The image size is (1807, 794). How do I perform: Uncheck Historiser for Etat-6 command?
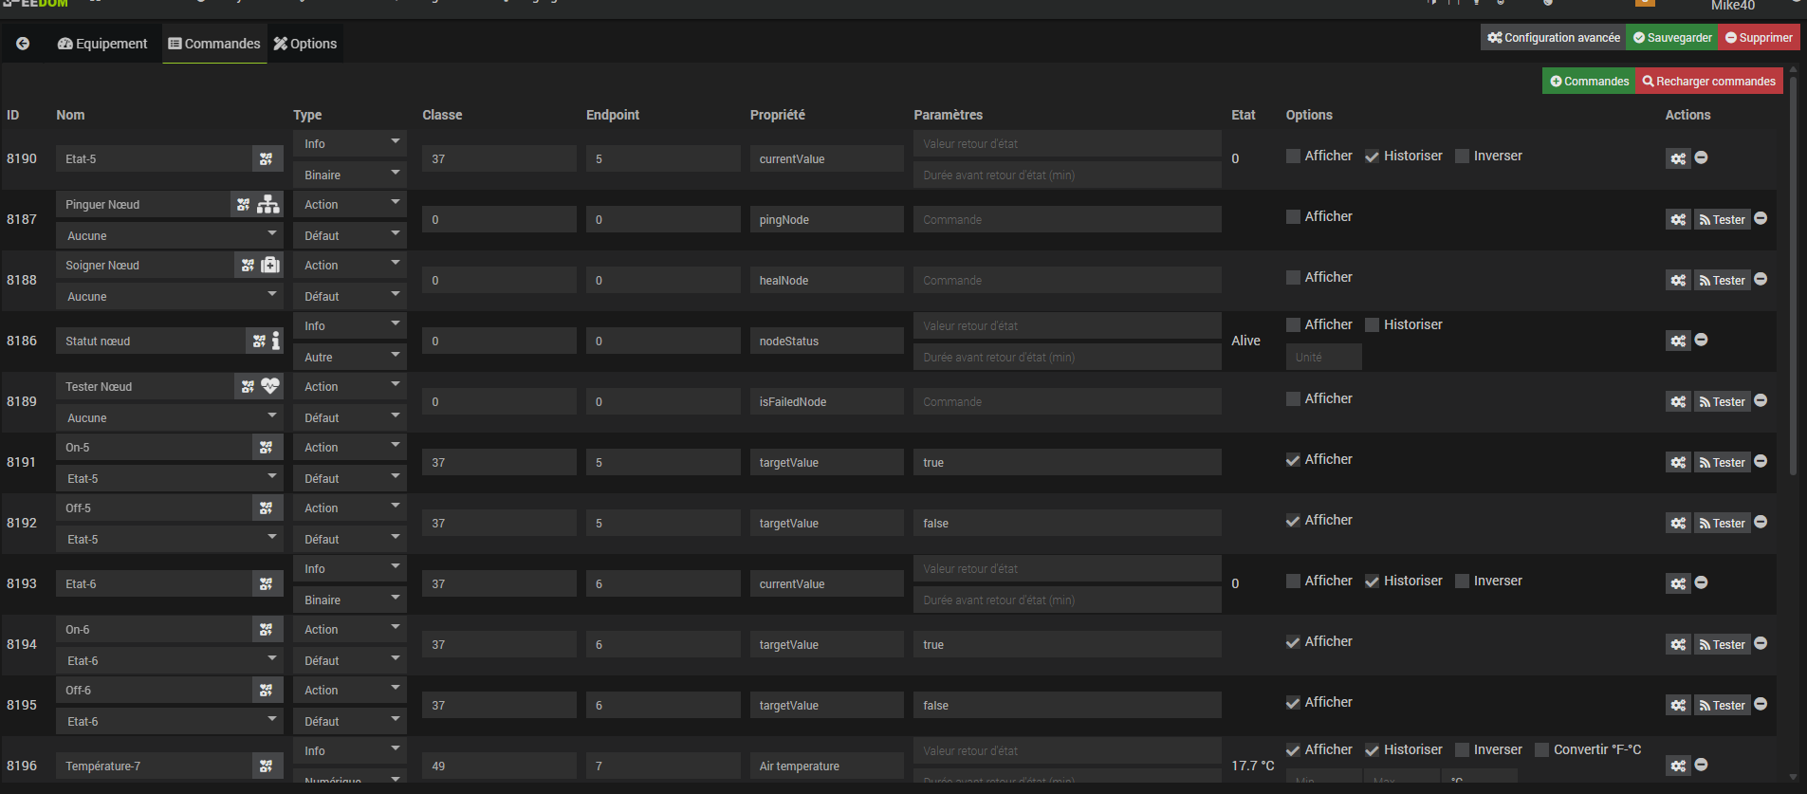coord(1372,582)
